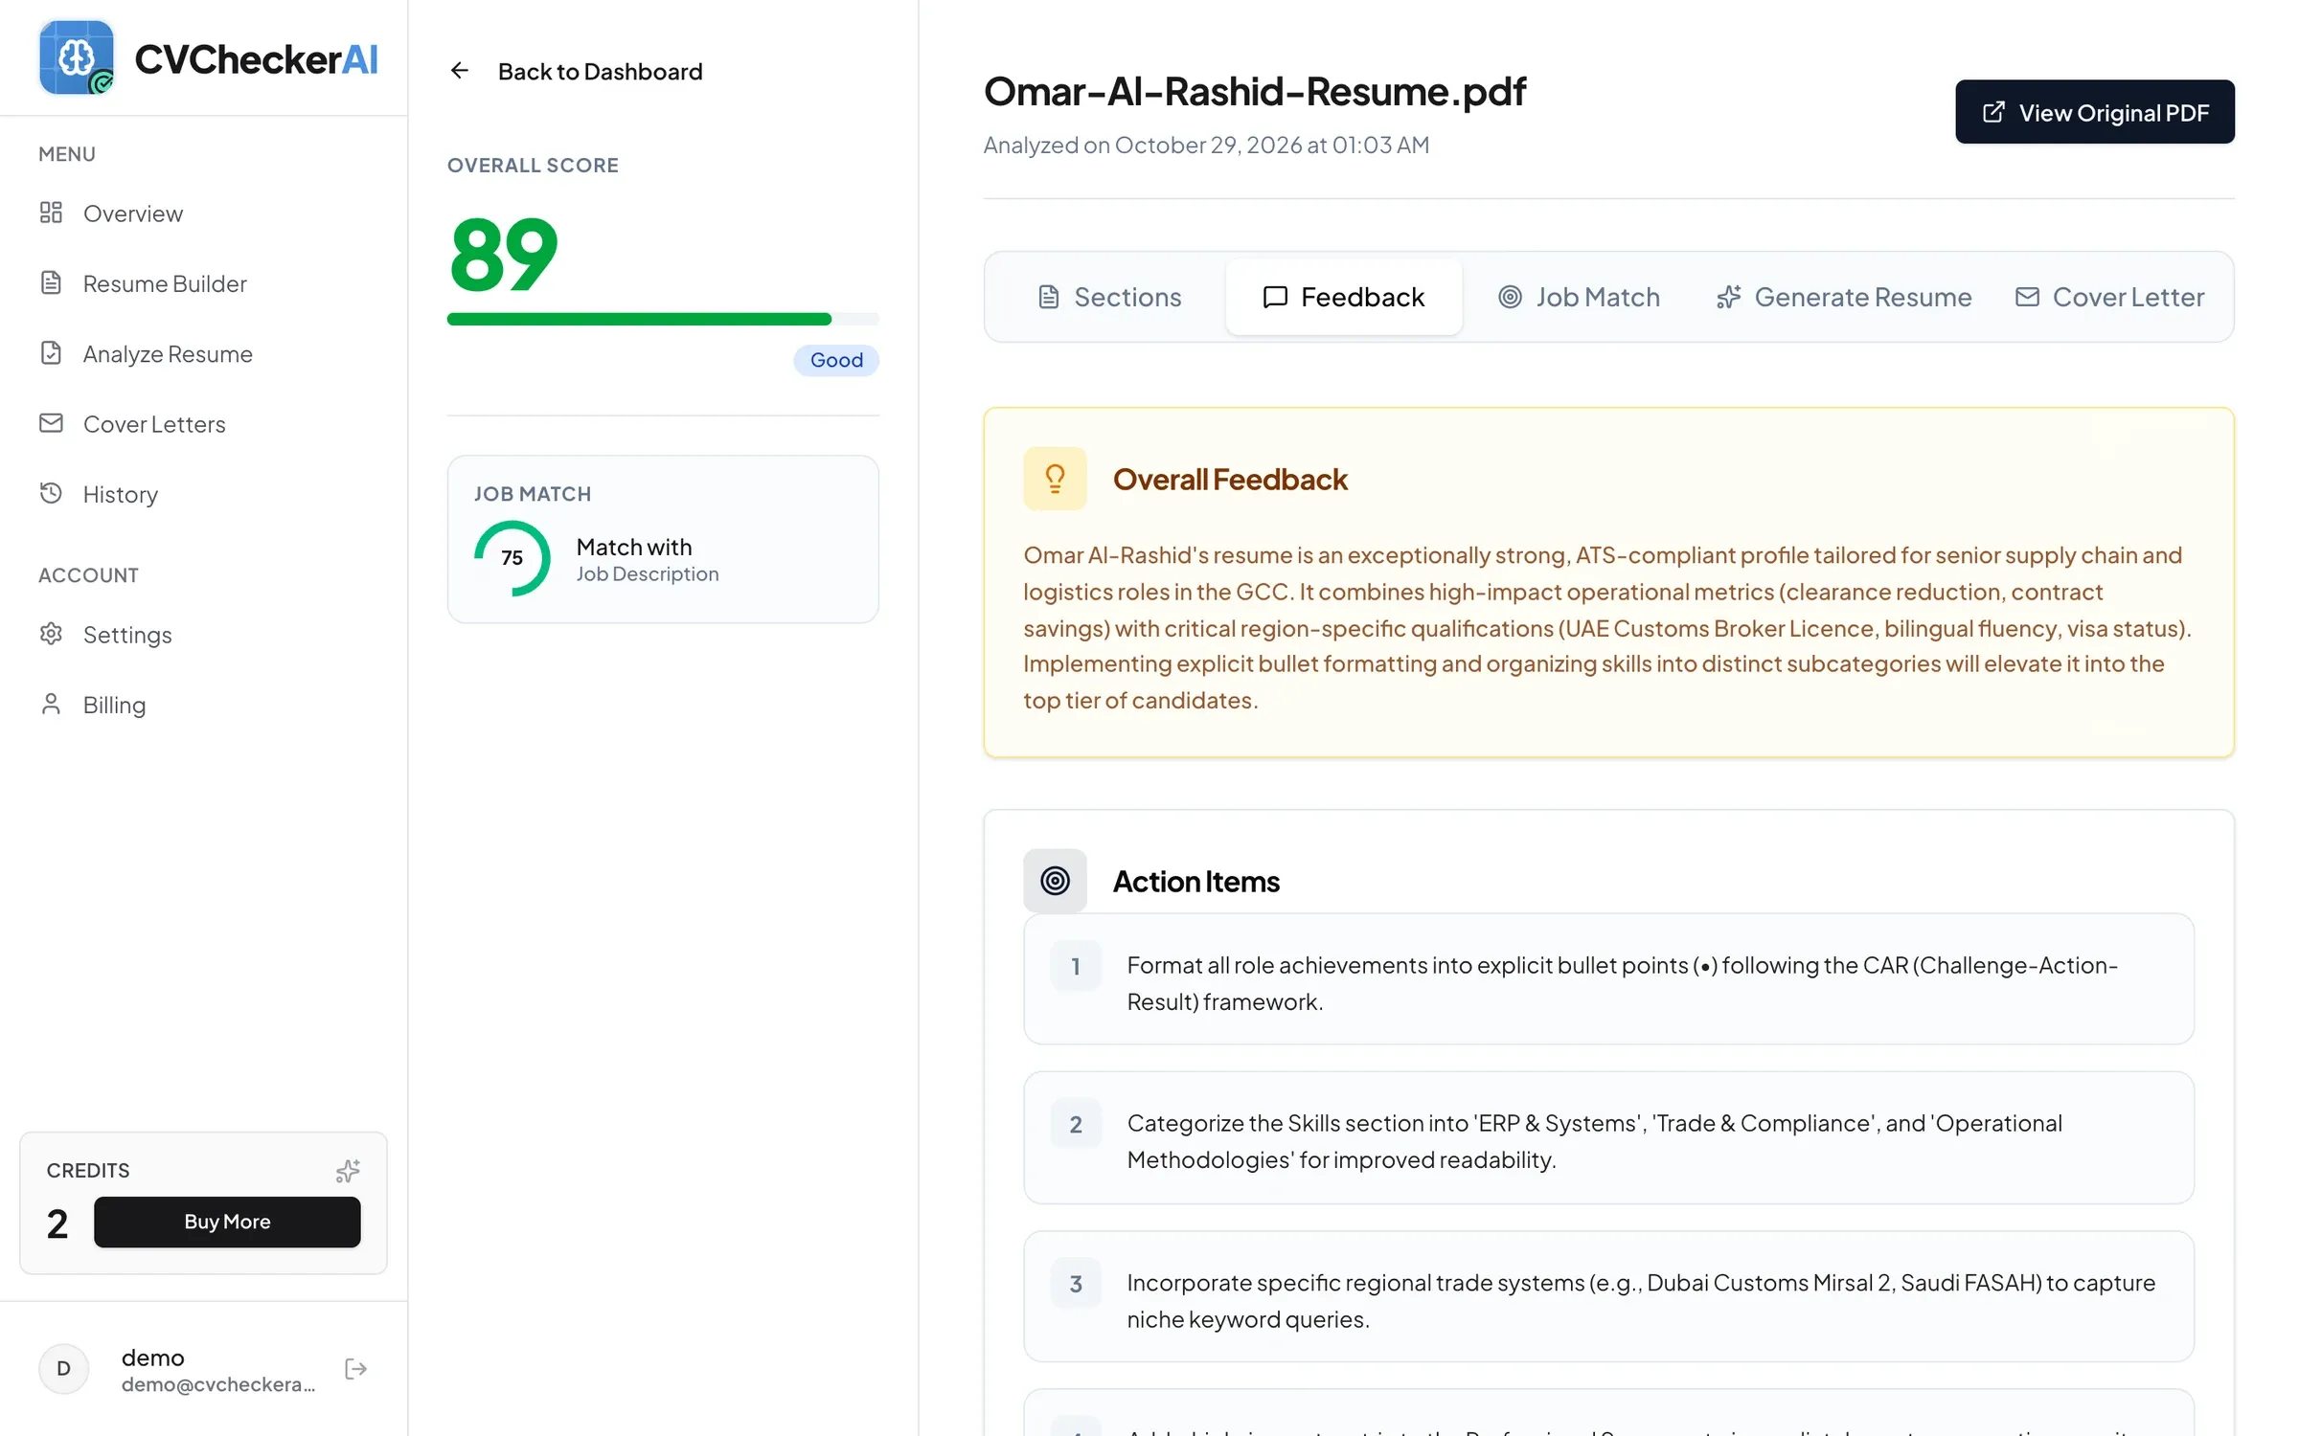Screen dimensions: 2299x1436
Task: Open the Job Match tab
Action: click(1579, 297)
